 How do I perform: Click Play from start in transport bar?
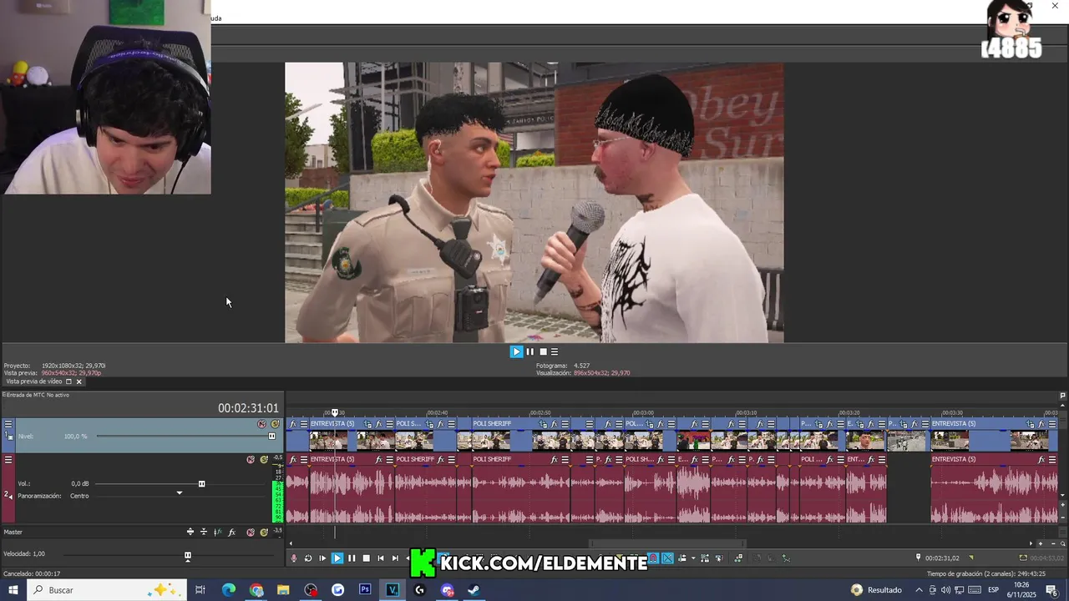click(322, 558)
